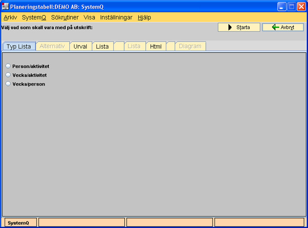
Task: Click the application icon in title bar
Action: coord(5,7)
